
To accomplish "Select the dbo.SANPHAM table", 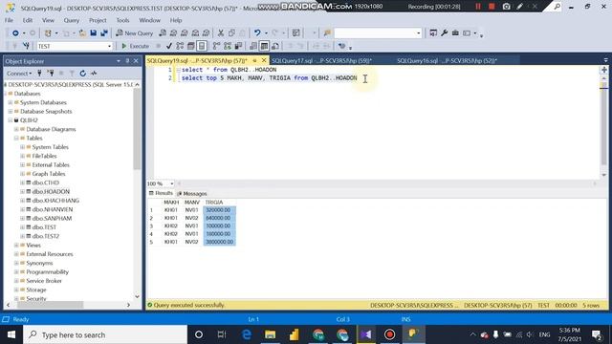I will [52, 219].
